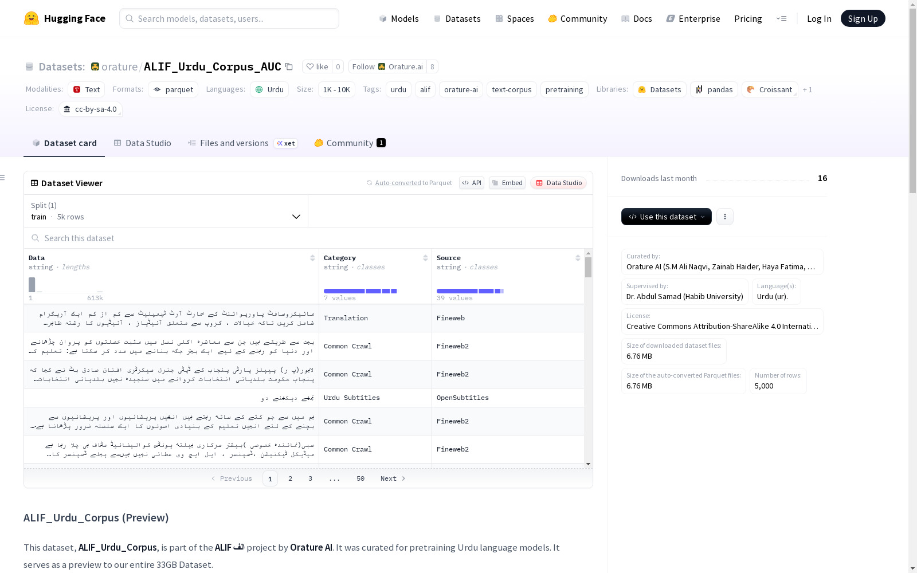Select the pretraining tag
Image resolution: width=917 pixels, height=573 pixels.
(x=565, y=89)
